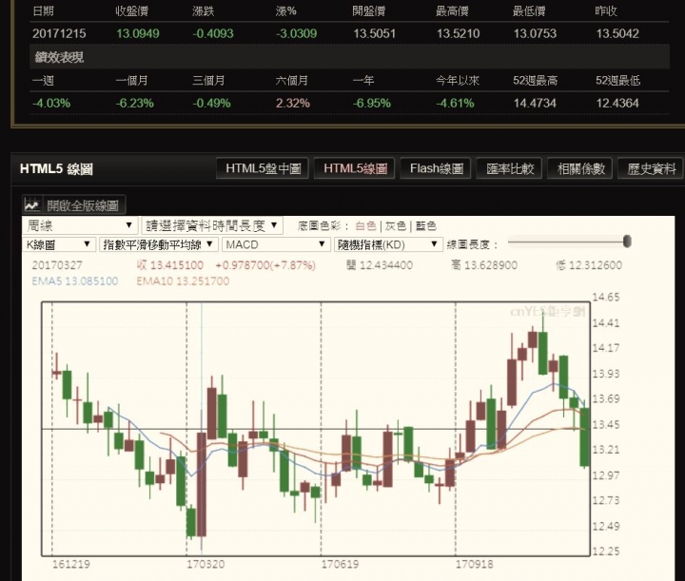Expand the 周線 period dropdown
Viewport: 685px width, 581px height.
coord(80,225)
